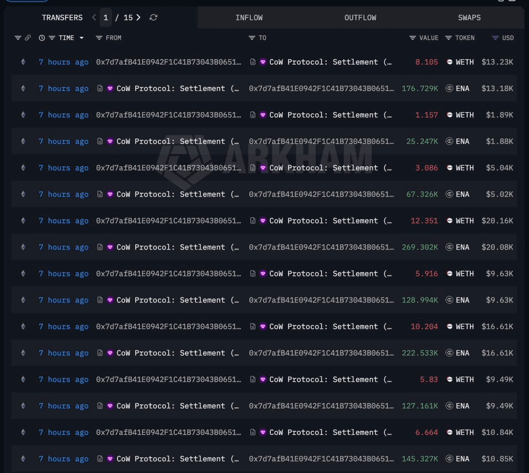Viewport: 529px width, 473px height.
Task: Open time link on 176.729K ENA row
Action: [64, 88]
